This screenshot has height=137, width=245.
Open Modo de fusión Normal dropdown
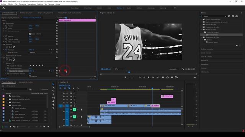(41, 53)
